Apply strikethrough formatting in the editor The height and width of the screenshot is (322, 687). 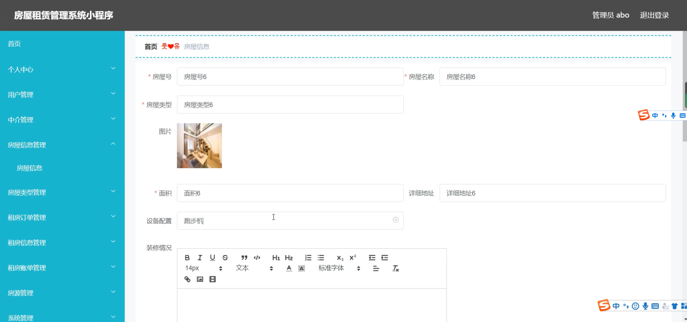(225, 258)
